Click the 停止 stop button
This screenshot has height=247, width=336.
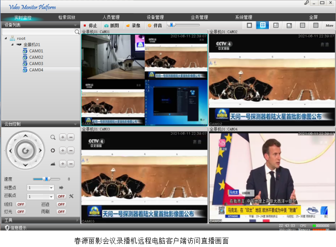click(90, 25)
